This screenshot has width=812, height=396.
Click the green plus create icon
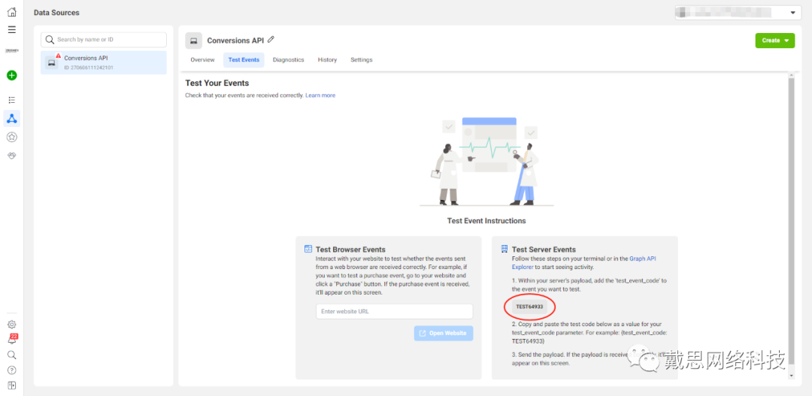11,75
